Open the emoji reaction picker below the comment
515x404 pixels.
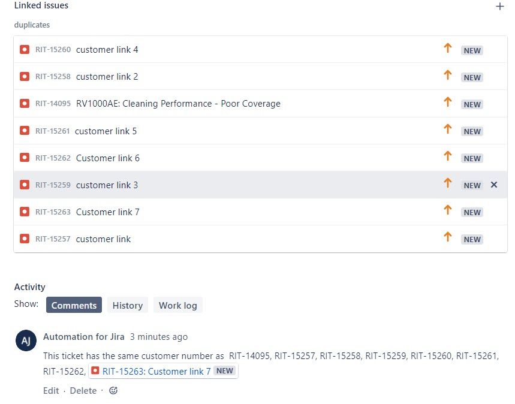pyautogui.click(x=113, y=390)
